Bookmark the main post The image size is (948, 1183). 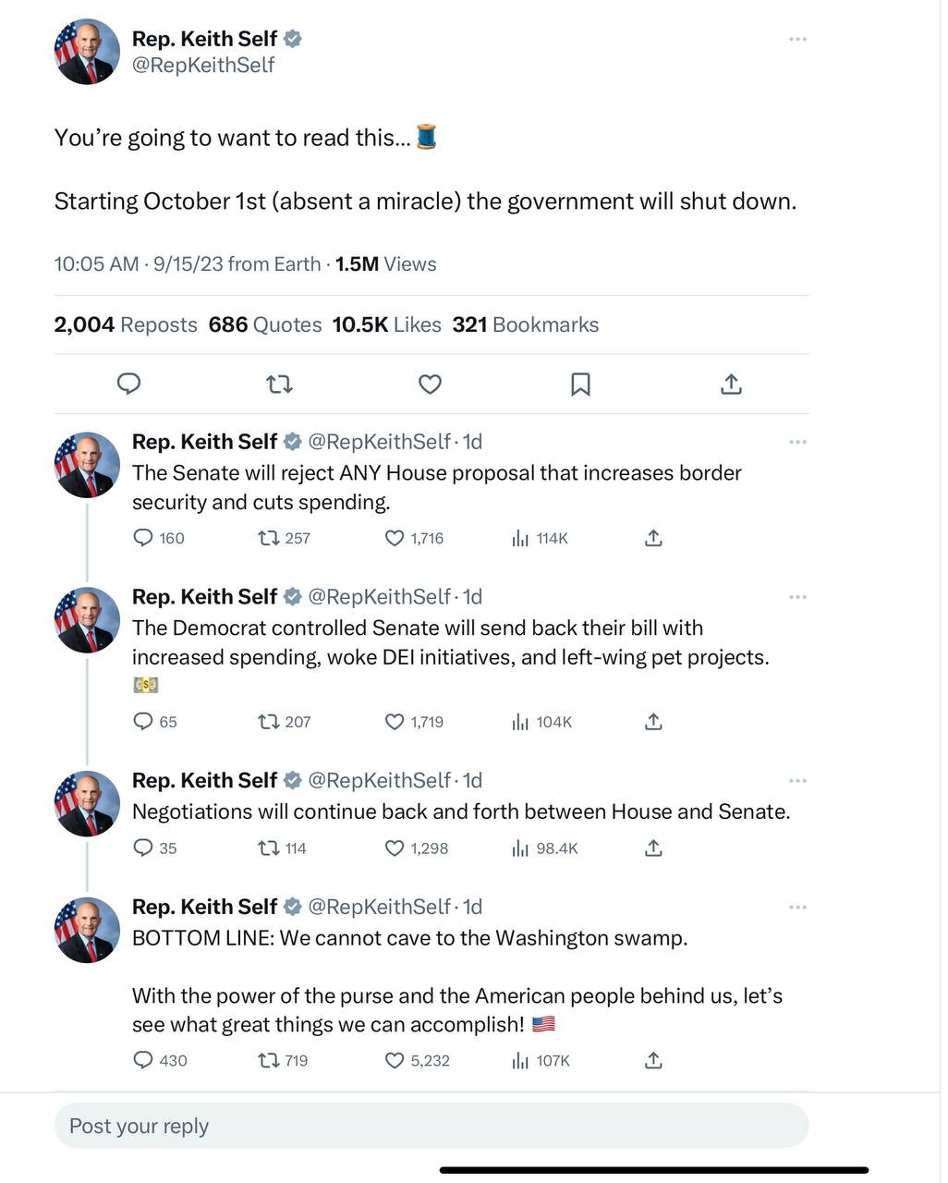click(x=580, y=384)
